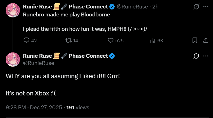Viewport: 213px width, 118px height.
Task: Click Grok icon on first tweet
Action: (x=196, y=7)
